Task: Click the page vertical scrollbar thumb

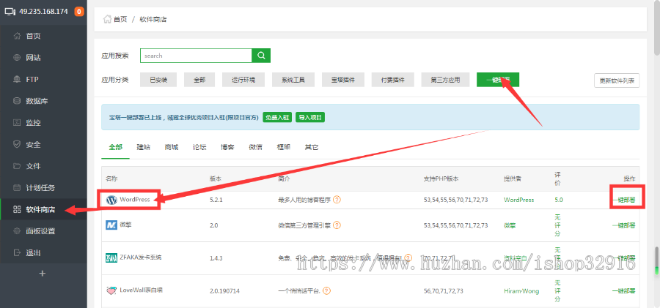Action: pyautogui.click(x=656, y=28)
